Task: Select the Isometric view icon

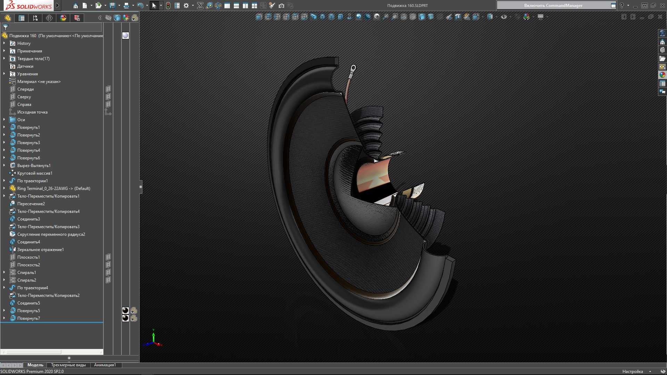Action: tap(322, 17)
